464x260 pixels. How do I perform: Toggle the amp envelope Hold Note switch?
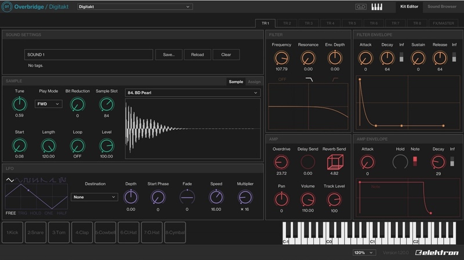point(414,161)
